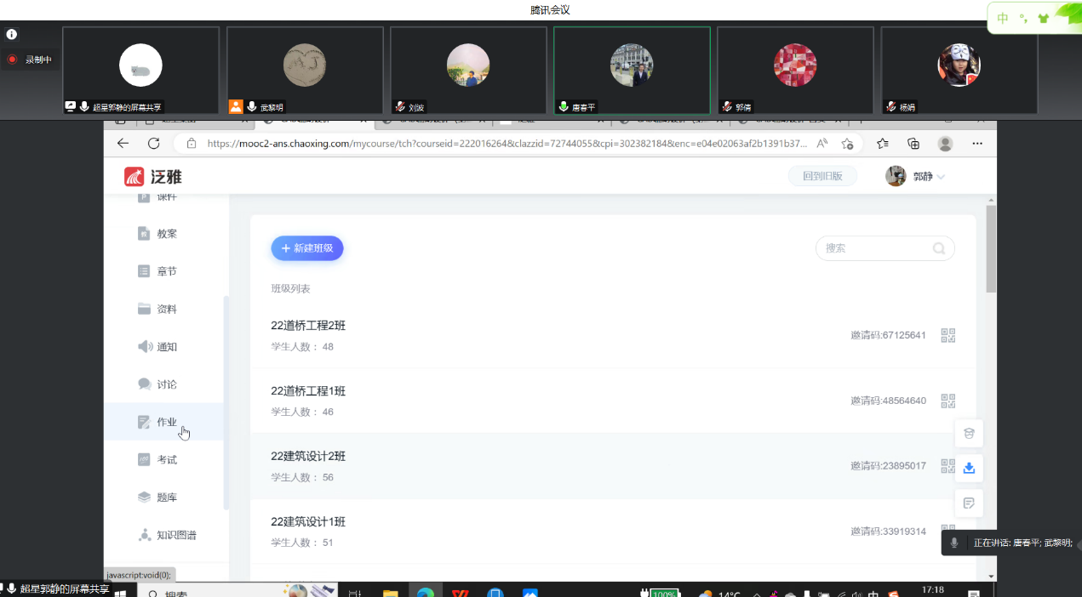The width and height of the screenshot is (1082, 597).
Task: Open the 作业 homework icon
Action: [x=144, y=422]
